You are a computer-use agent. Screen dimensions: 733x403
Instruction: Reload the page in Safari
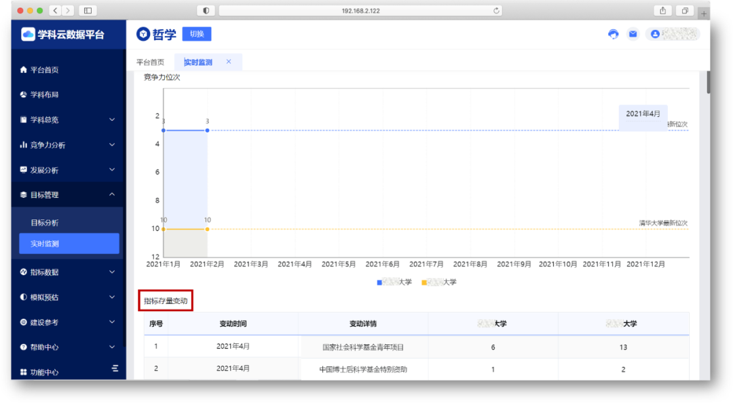(496, 10)
